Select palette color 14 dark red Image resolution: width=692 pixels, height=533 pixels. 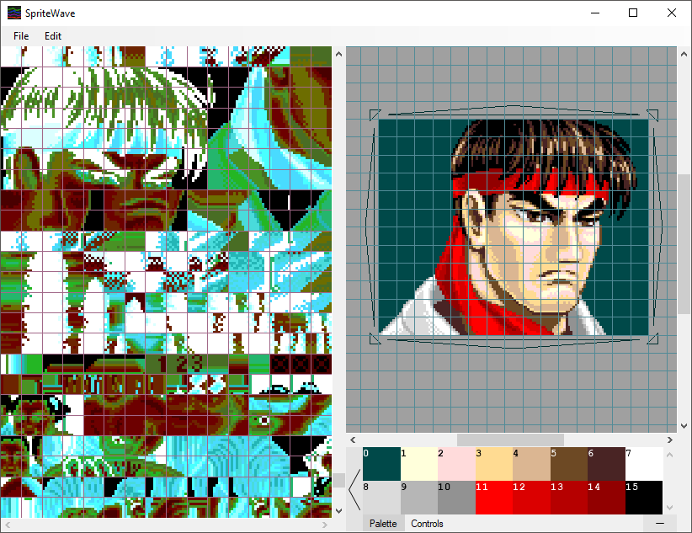point(607,498)
